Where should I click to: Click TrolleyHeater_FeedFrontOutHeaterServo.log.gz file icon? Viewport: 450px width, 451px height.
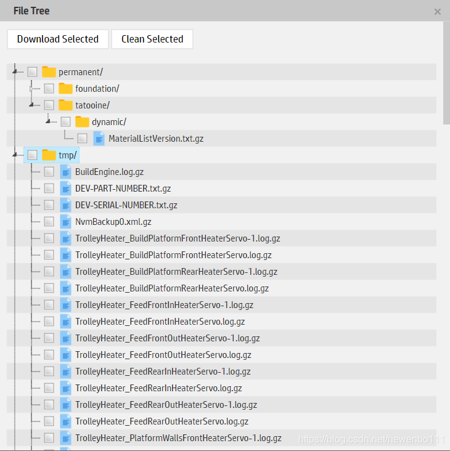click(65, 356)
